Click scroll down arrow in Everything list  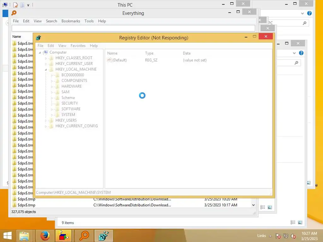tap(253, 205)
